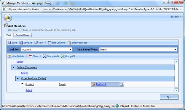Click the Save toolbar icon
This screenshot has height=110, width=185.
[x=9, y=43]
